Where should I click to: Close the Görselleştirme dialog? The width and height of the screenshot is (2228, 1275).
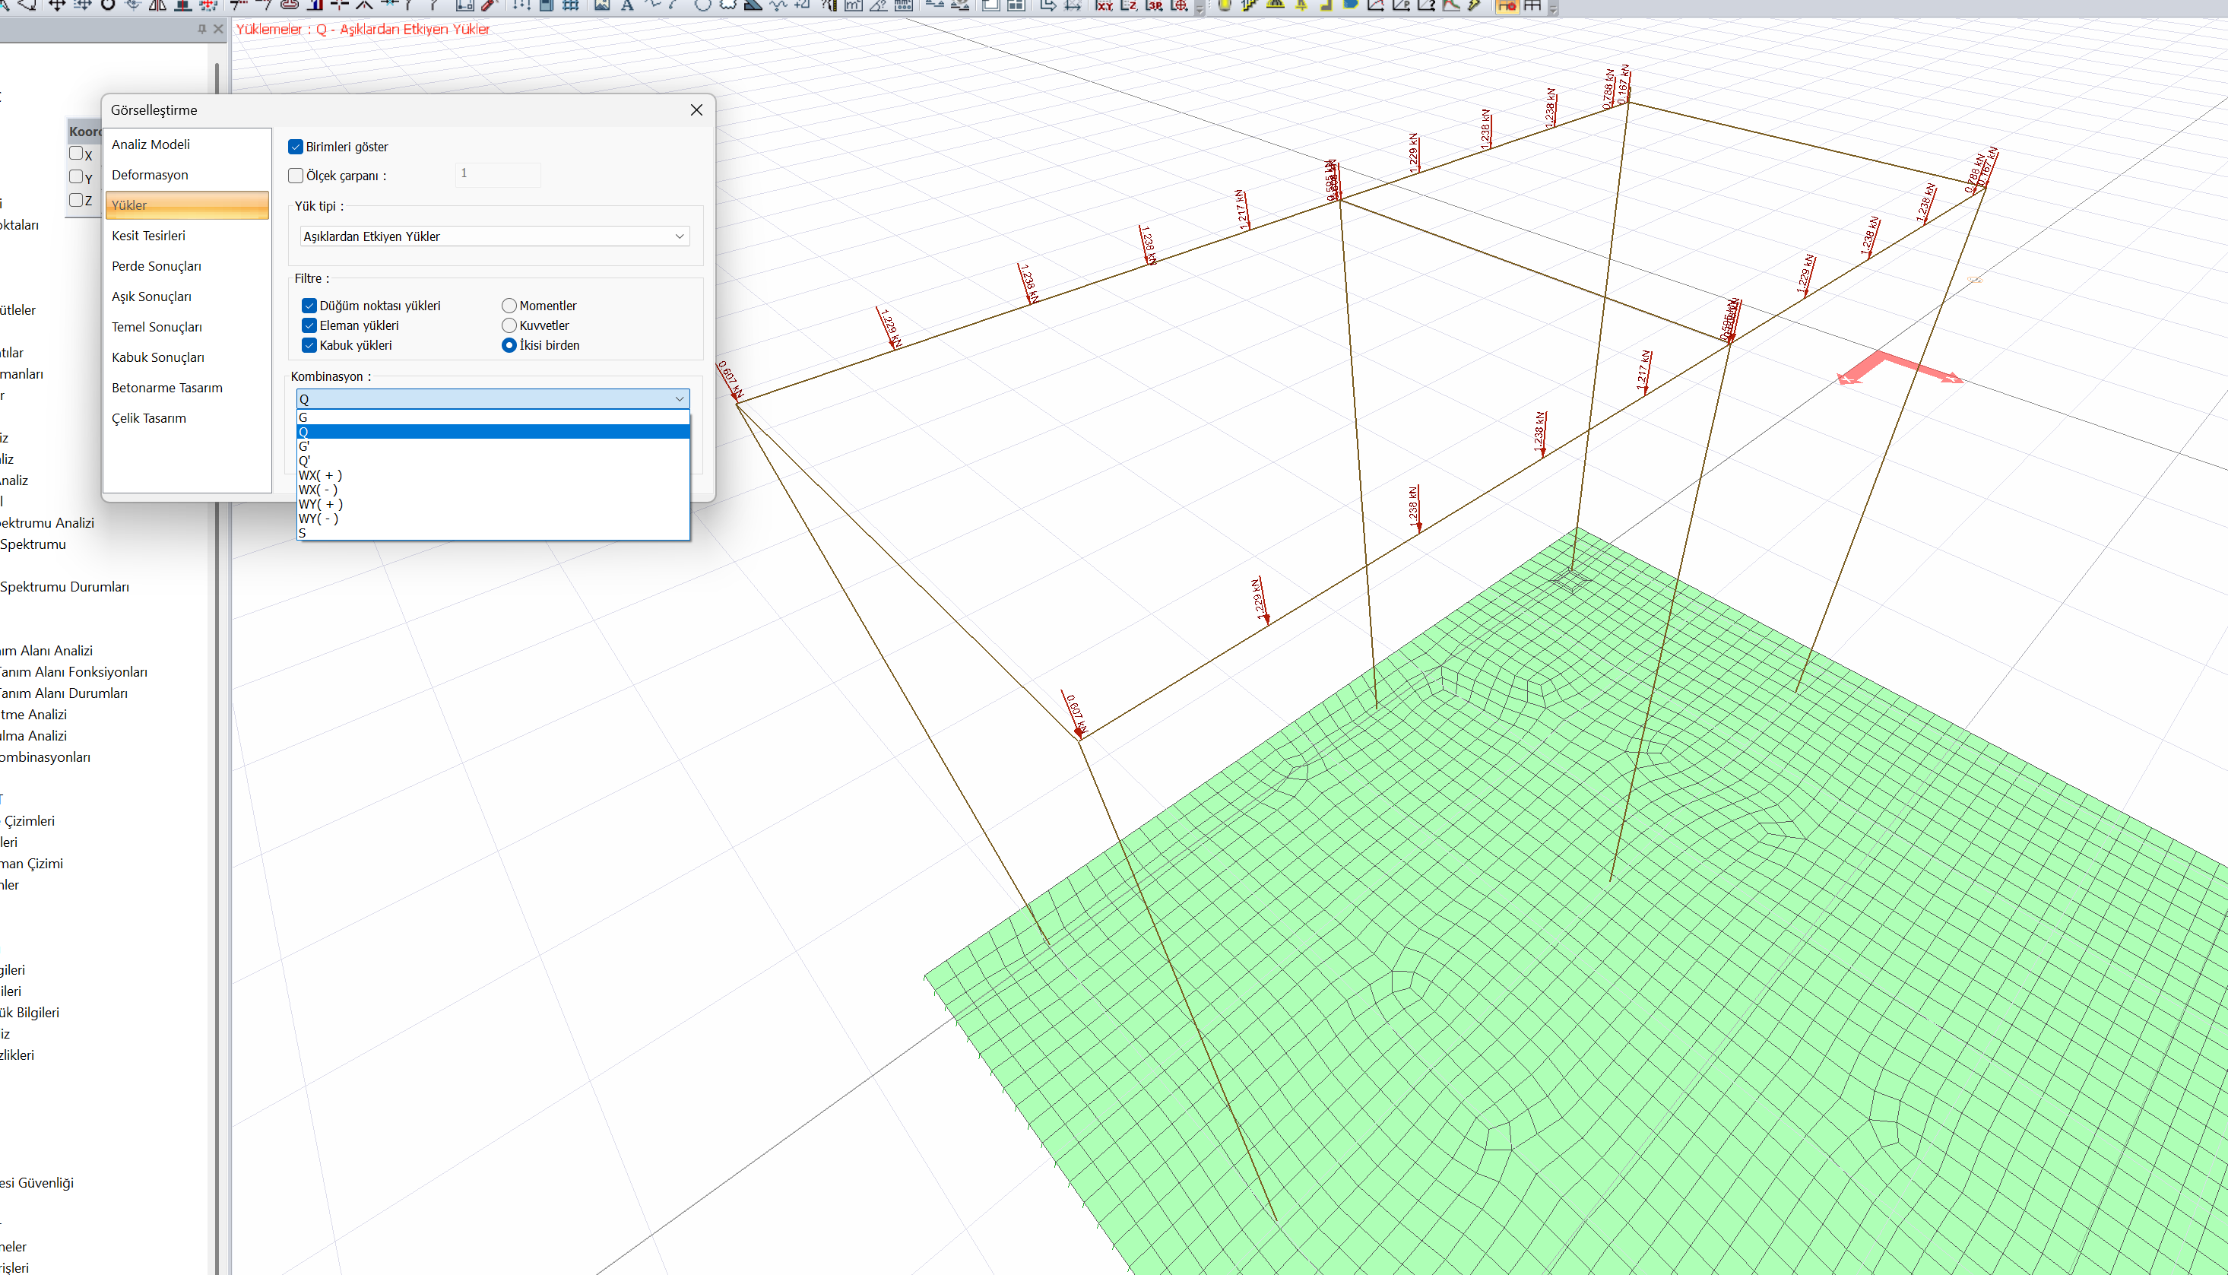point(696,110)
